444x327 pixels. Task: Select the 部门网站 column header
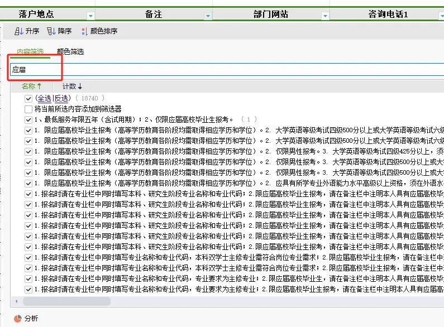click(271, 14)
